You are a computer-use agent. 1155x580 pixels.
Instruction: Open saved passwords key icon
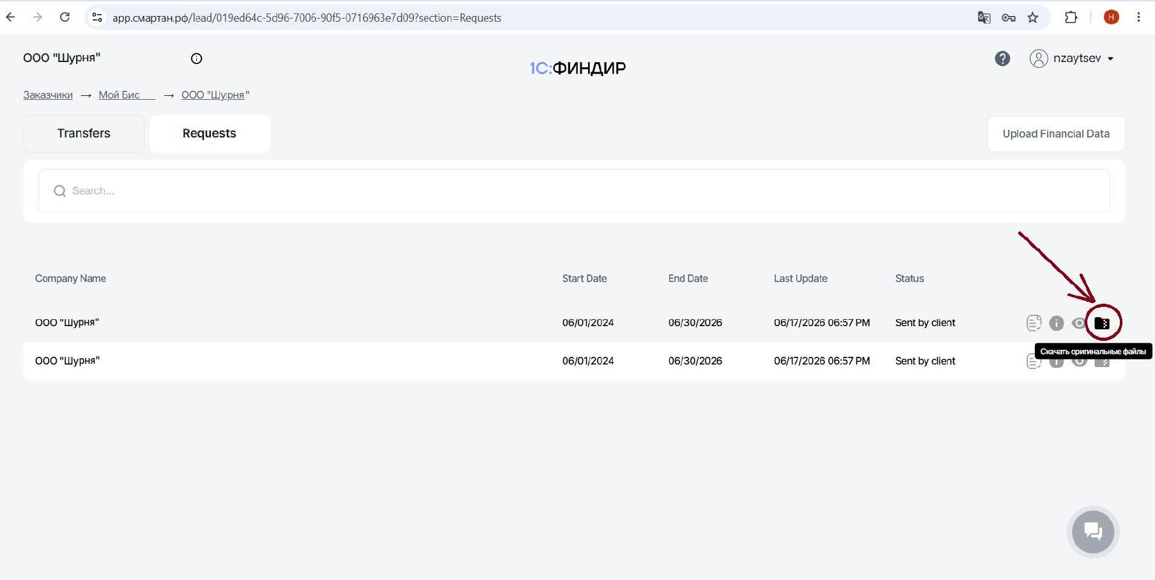coord(1009,17)
